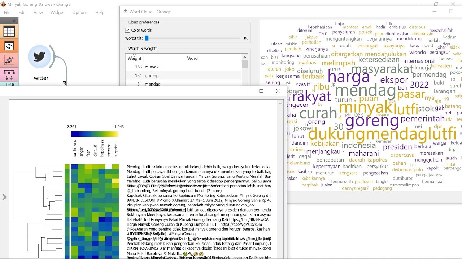Select 'dukungmendaglutfi' in the word cloud
This screenshot has width=462, height=259.
coord(382,134)
